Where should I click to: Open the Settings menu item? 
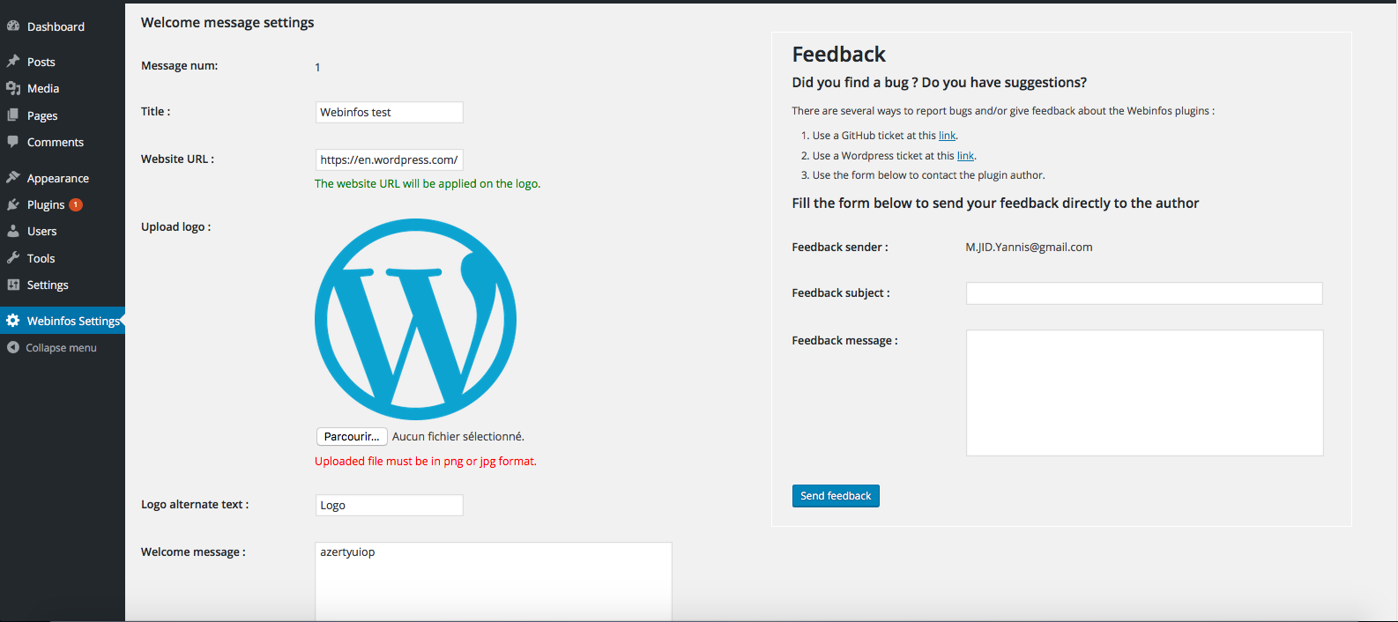tap(63, 285)
